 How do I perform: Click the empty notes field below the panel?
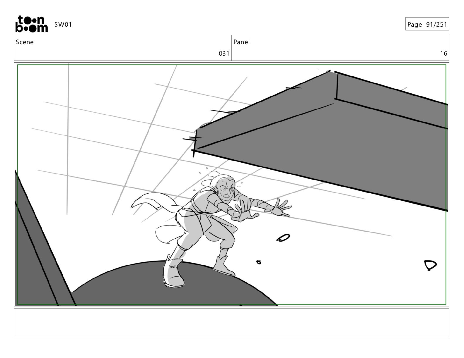pos(232,323)
